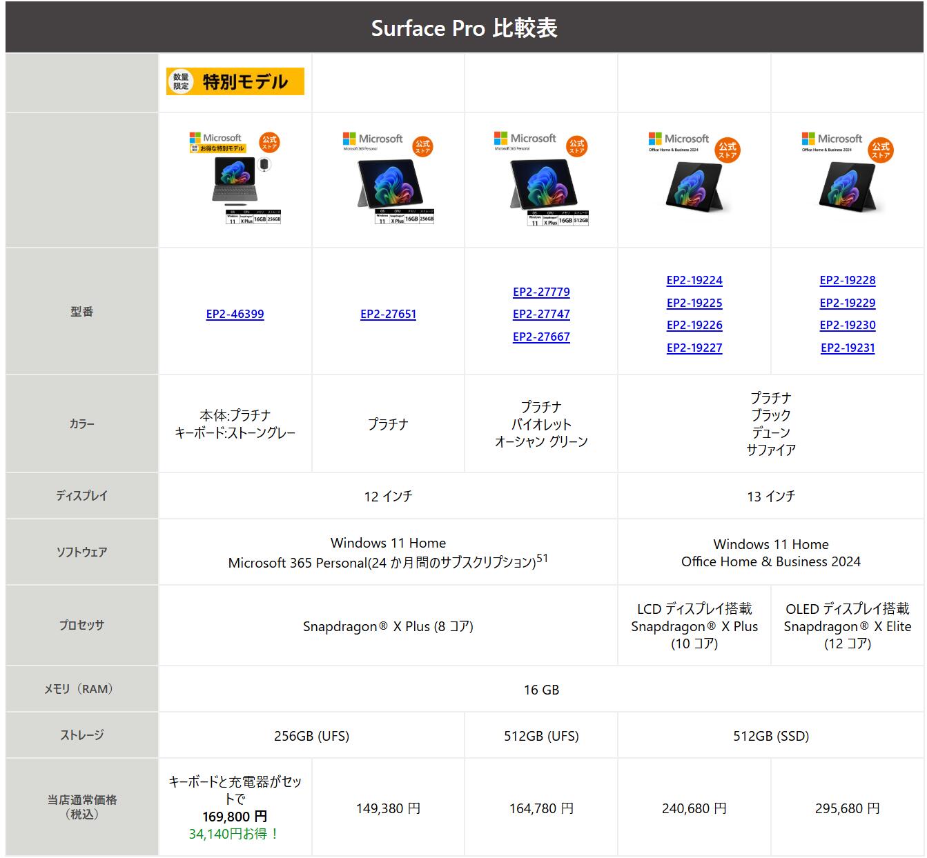Click the 16GB 256GB spec badge on the second product

(x=404, y=217)
